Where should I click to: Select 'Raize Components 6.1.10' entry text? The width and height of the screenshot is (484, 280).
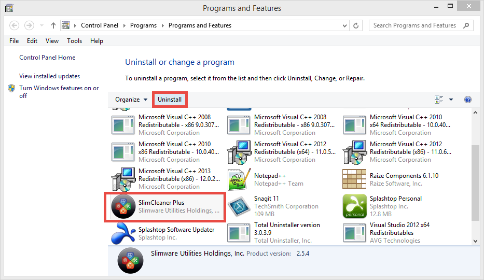click(x=404, y=175)
